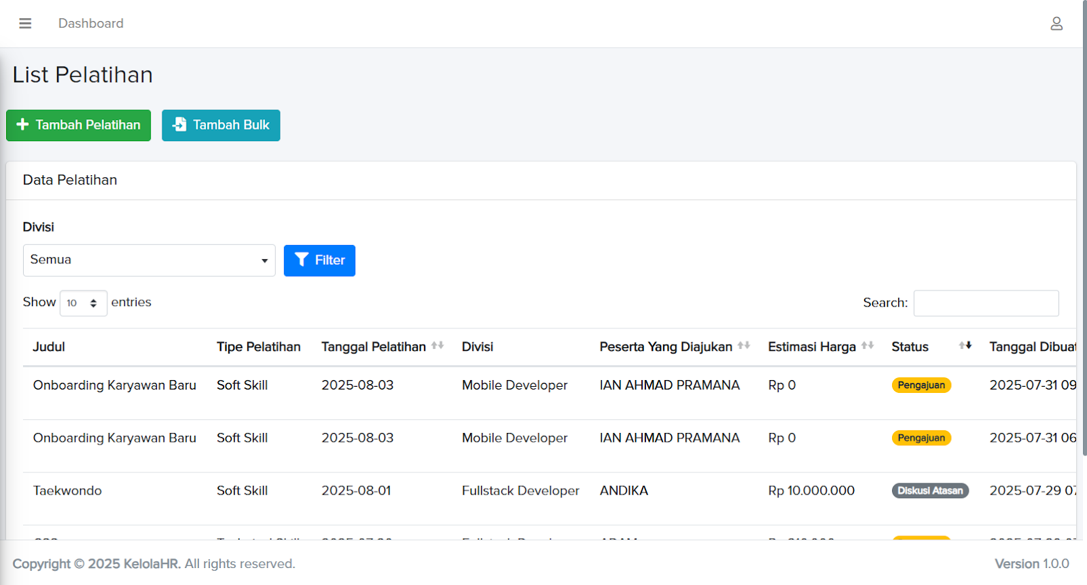This screenshot has width=1087, height=585.
Task: Click the Tambah Bulk button
Action: tap(221, 126)
